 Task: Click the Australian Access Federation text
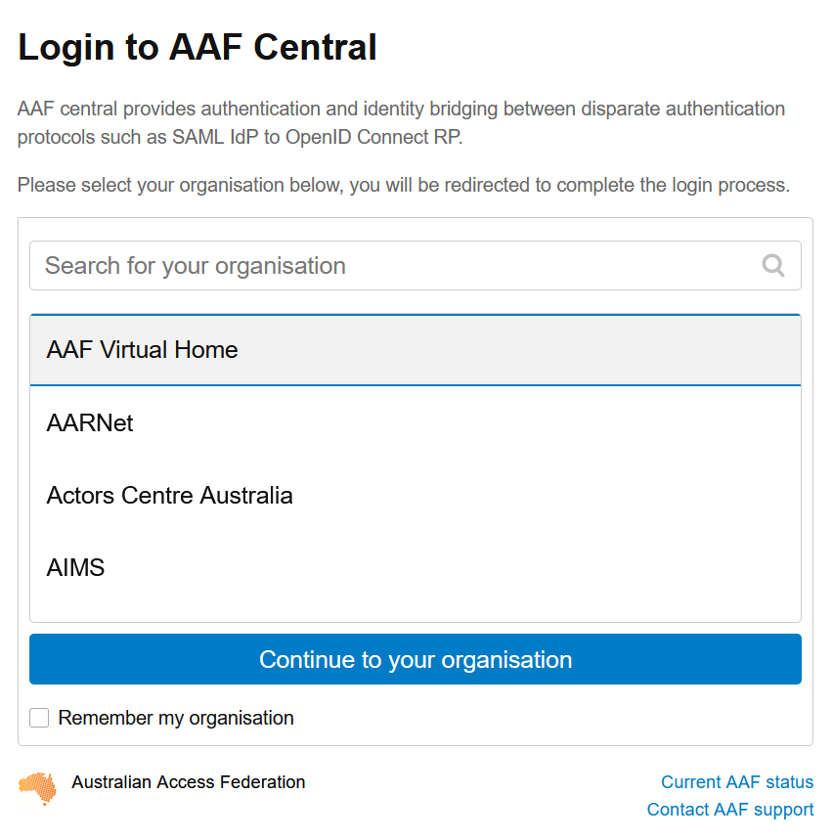click(189, 781)
